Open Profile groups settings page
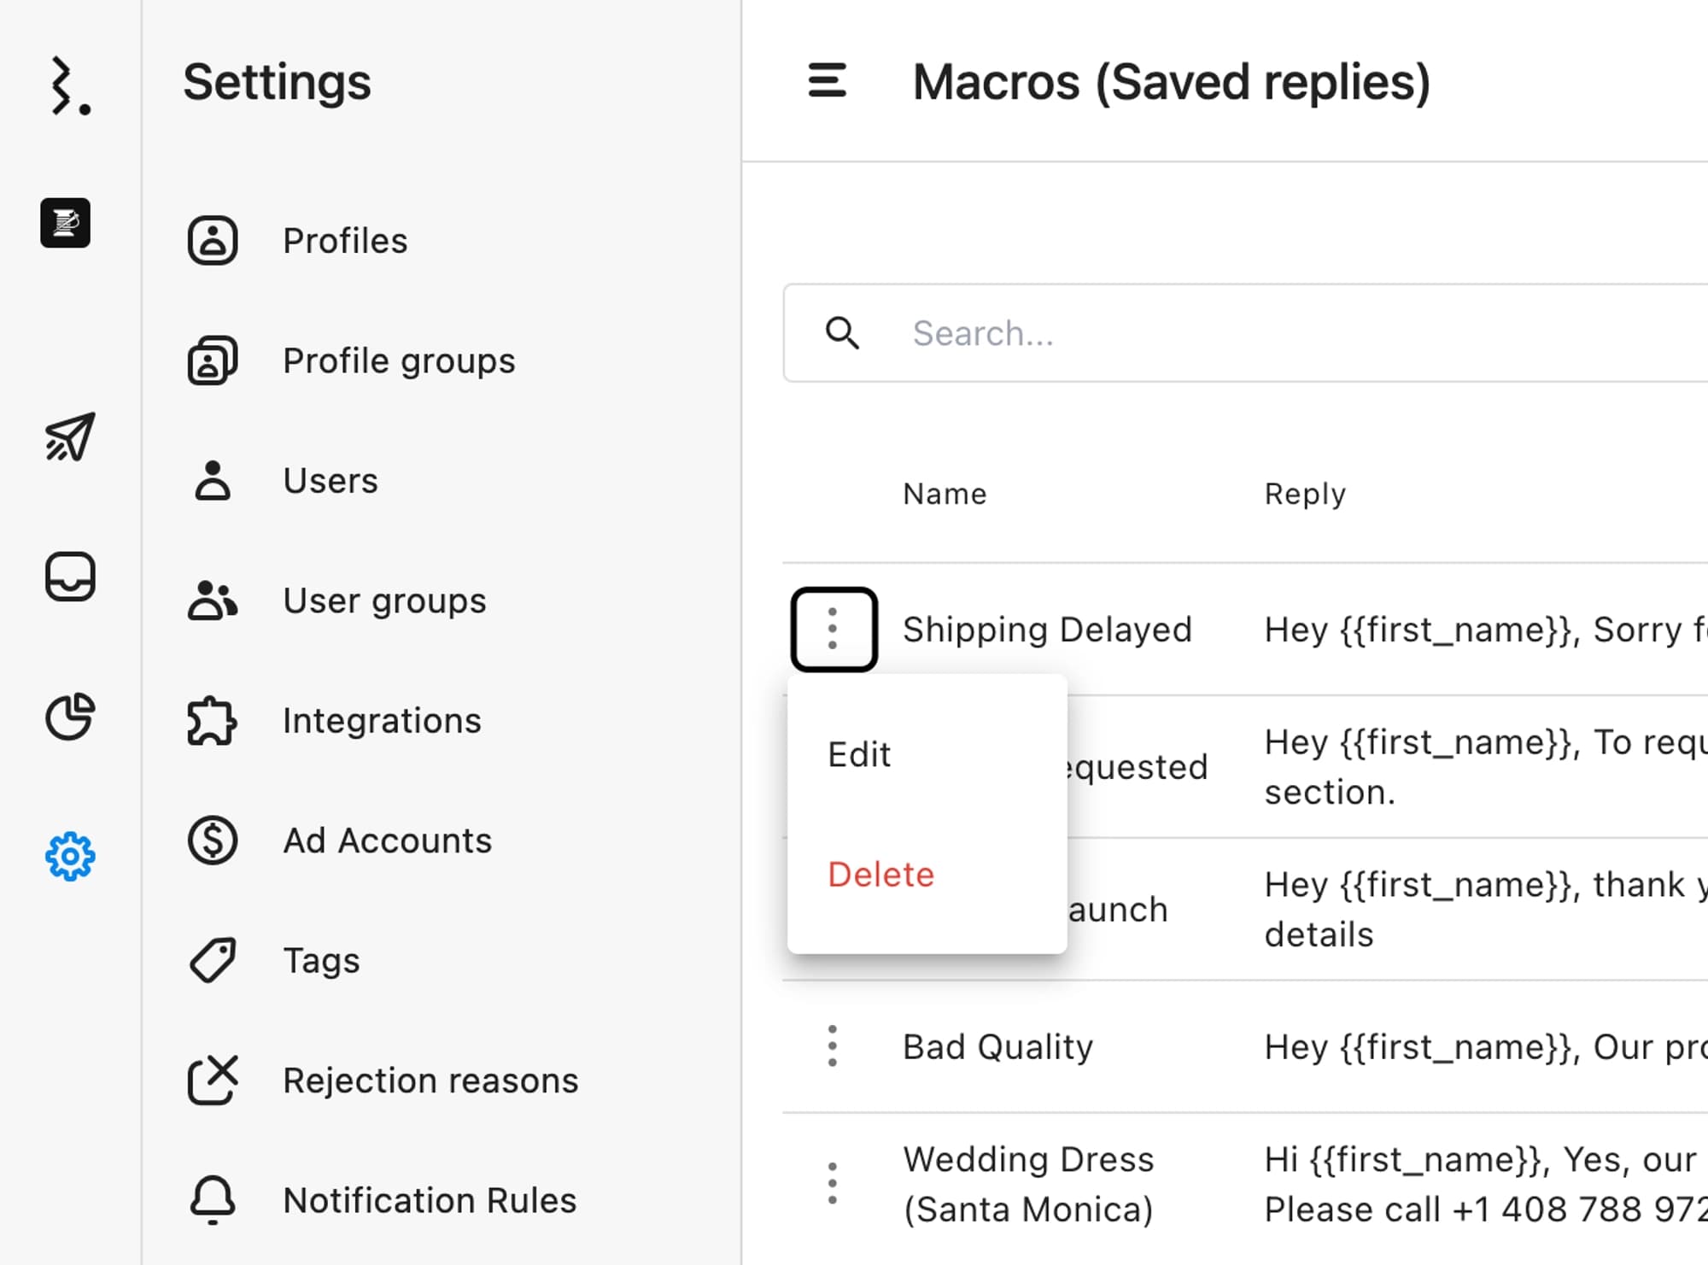 pyautogui.click(x=399, y=360)
